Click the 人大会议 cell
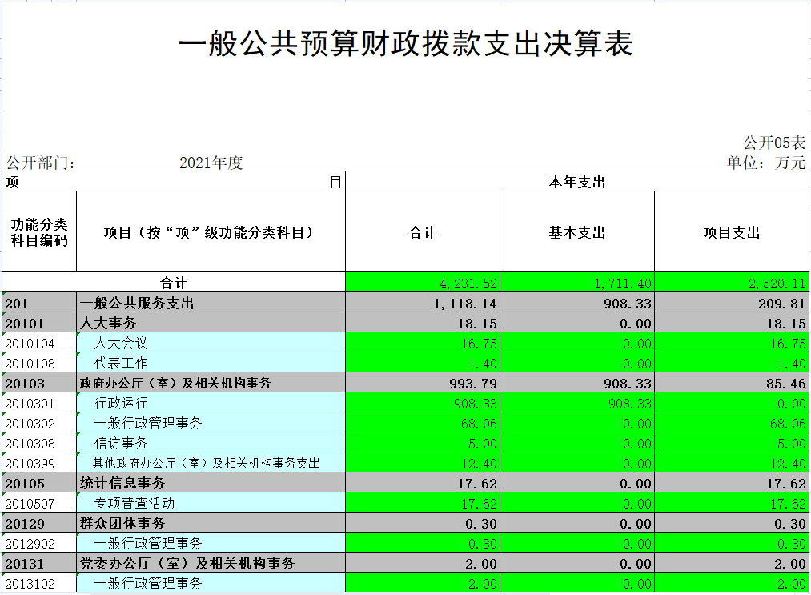 point(211,343)
